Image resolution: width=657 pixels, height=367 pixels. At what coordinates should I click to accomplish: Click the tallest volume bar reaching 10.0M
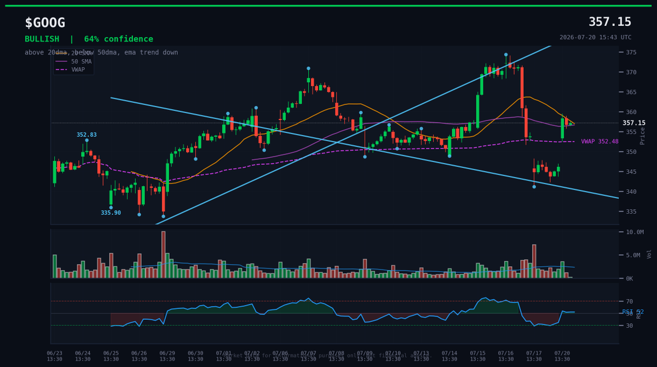coord(163,255)
